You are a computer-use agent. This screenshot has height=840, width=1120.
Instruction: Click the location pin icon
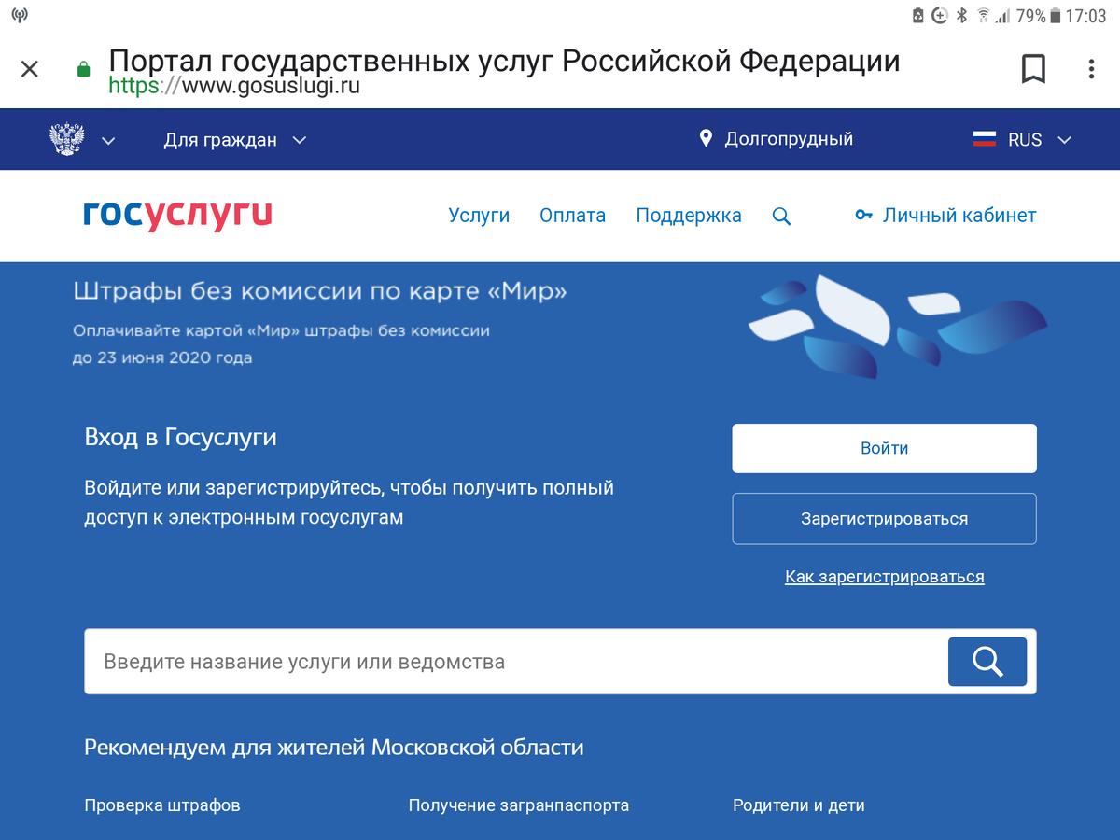coord(706,139)
